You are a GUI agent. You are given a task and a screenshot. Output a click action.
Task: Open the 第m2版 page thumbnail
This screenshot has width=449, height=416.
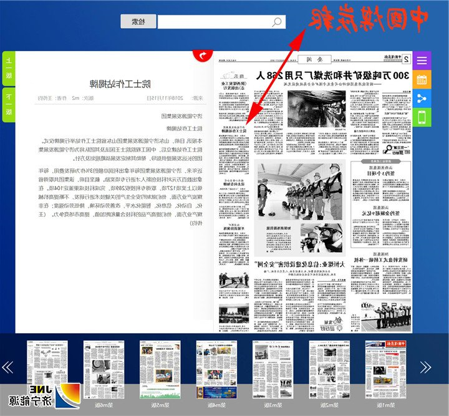(329, 370)
